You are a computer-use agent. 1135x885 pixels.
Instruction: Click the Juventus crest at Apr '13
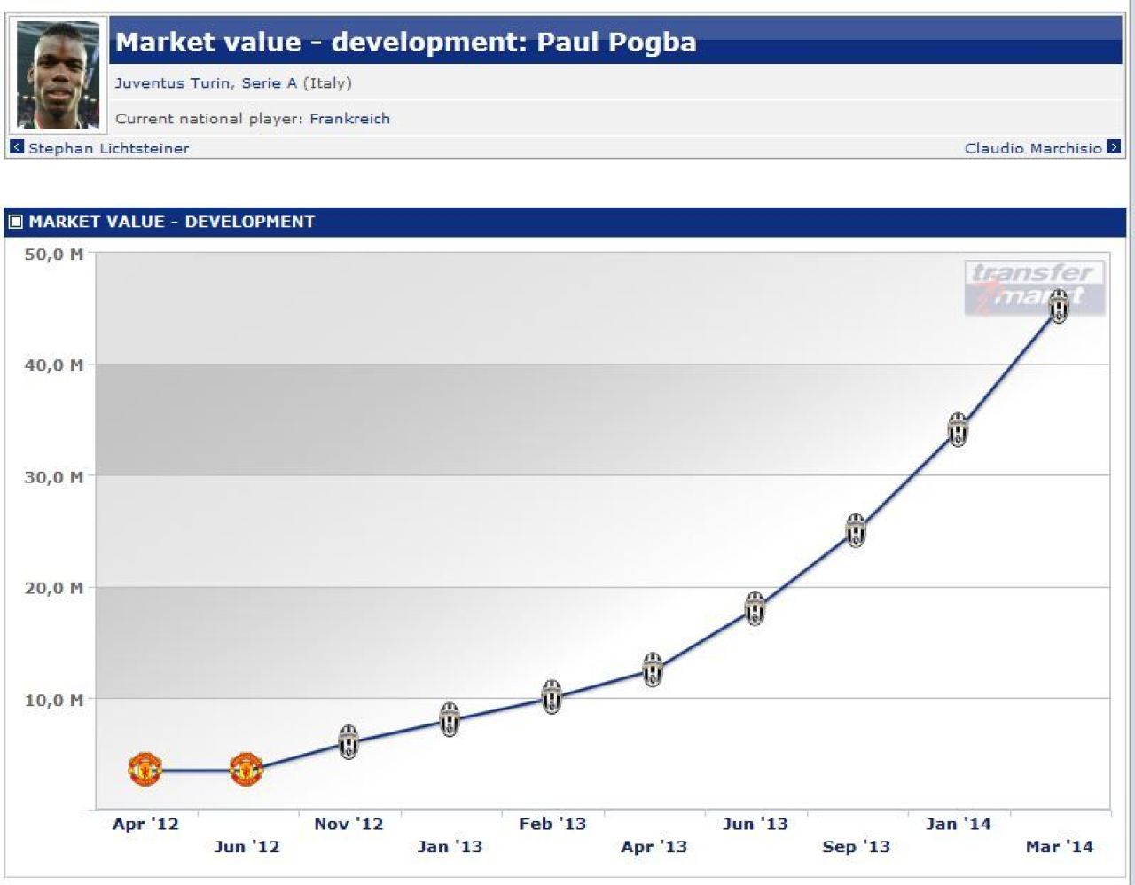(x=653, y=670)
